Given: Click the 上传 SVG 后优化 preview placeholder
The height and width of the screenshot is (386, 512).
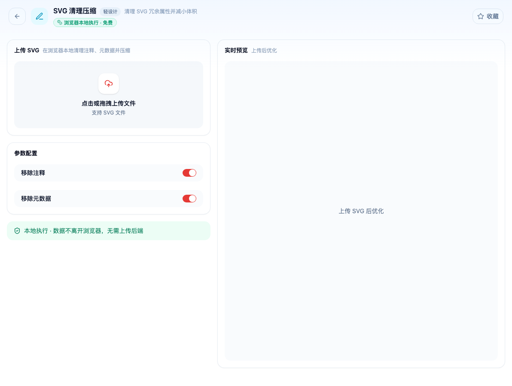Looking at the screenshot, I should click(x=361, y=211).
